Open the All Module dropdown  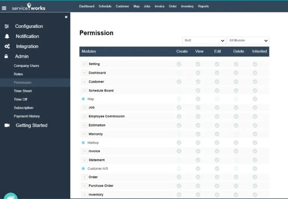point(248,40)
